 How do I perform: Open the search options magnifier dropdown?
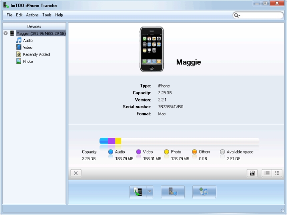(237, 15)
